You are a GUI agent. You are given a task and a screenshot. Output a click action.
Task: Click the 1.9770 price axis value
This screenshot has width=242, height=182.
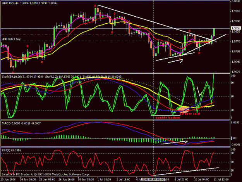click(x=236, y=42)
